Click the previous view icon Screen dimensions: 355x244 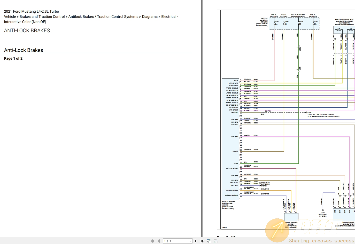[209, 241]
